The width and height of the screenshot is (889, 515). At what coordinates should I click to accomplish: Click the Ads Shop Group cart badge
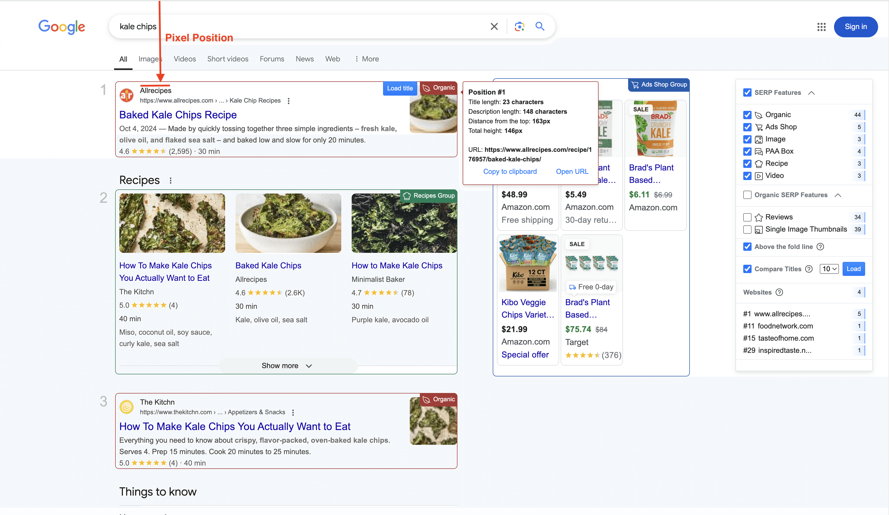(659, 85)
